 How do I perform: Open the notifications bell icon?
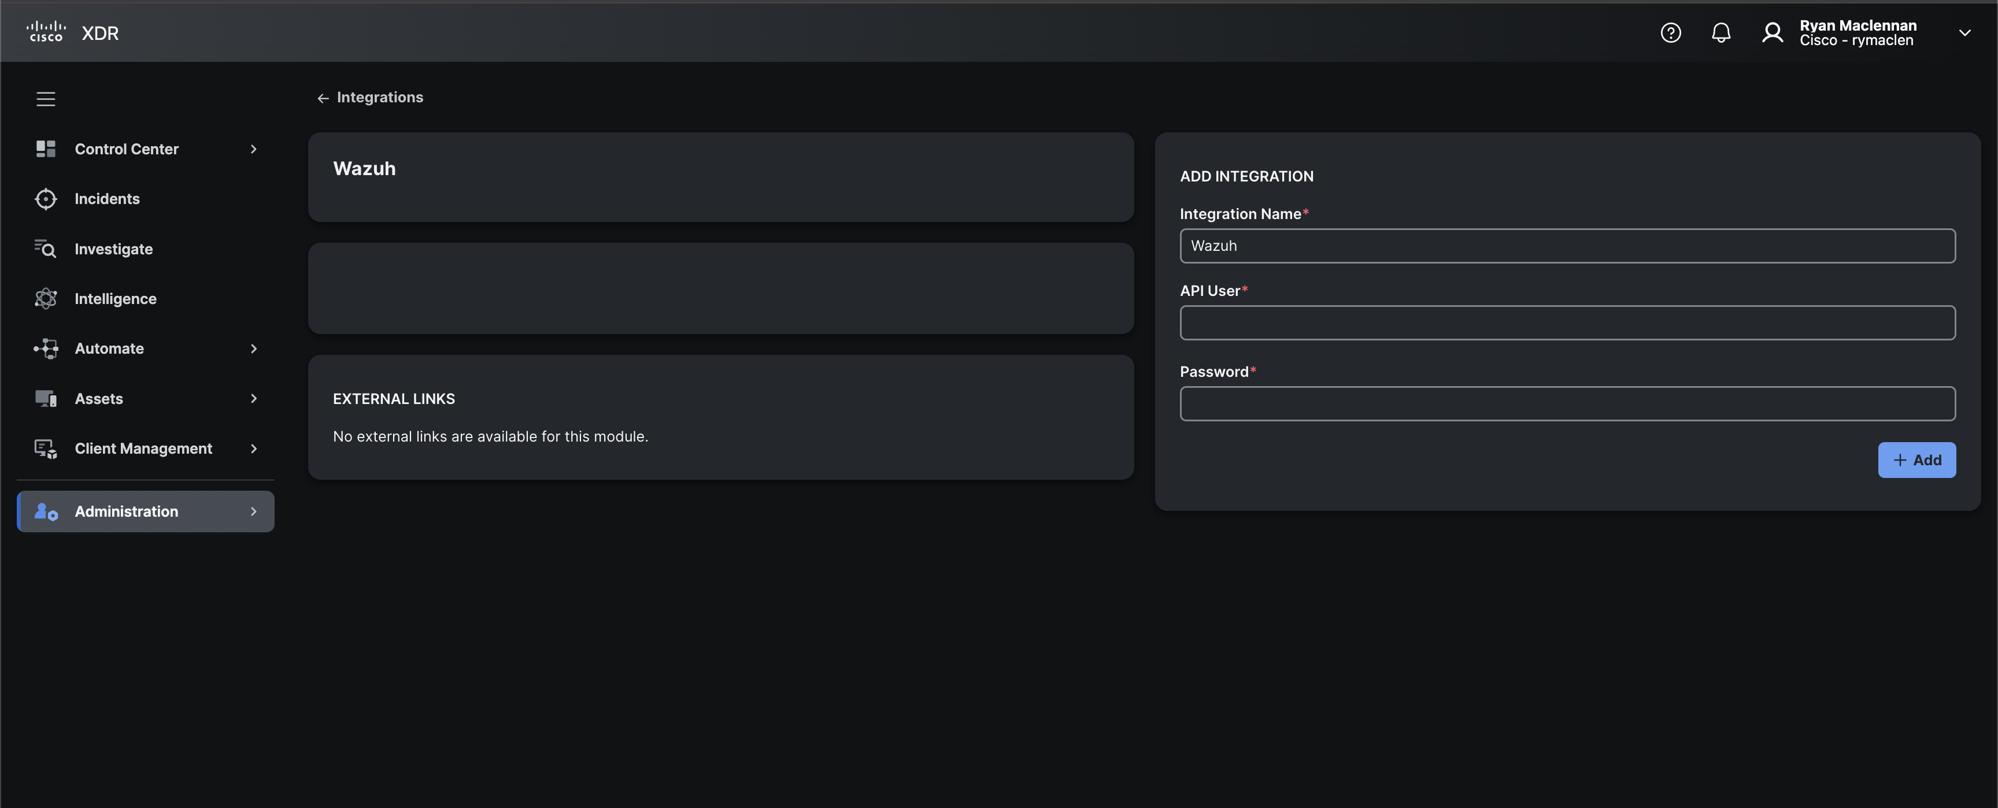1720,32
